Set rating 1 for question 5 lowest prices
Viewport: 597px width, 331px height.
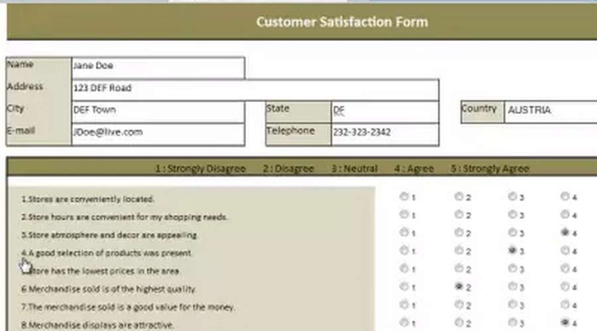(x=403, y=268)
